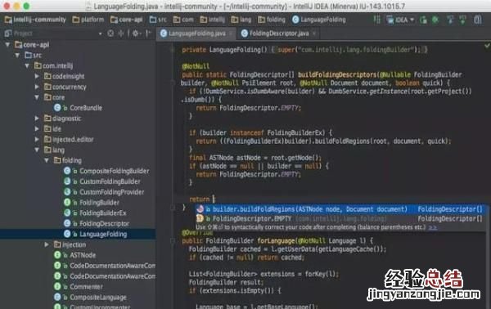Click the diagnostic folder label
The height and width of the screenshot is (309, 491).
click(67, 119)
